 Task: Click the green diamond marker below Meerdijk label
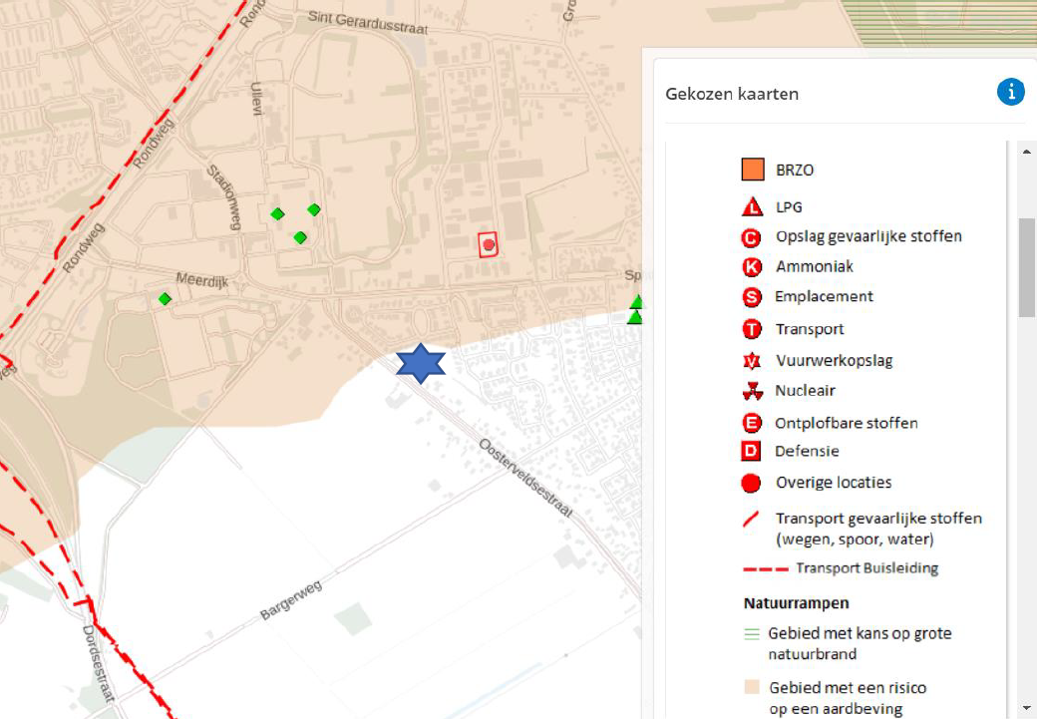165,298
